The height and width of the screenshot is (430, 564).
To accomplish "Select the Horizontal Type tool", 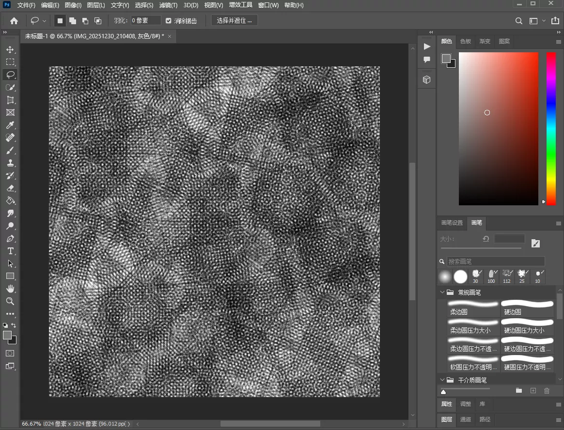I will 10,251.
